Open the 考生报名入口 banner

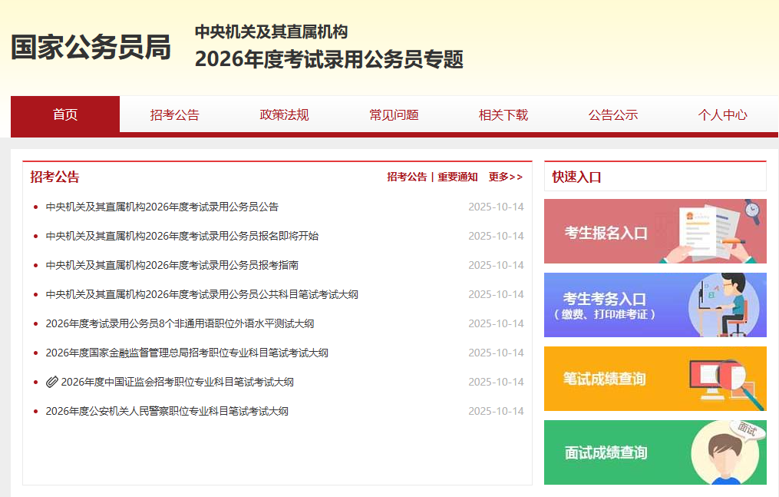[x=655, y=231]
